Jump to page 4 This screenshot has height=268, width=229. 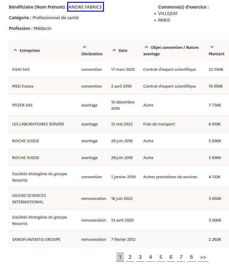150,257
